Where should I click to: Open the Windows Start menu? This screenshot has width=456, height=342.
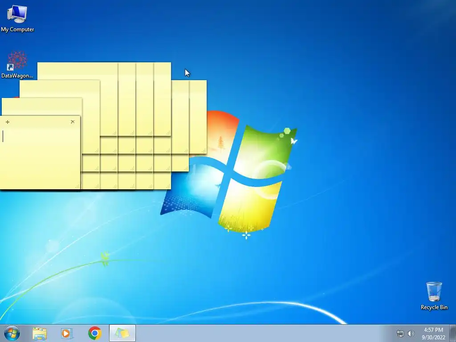(x=12, y=333)
